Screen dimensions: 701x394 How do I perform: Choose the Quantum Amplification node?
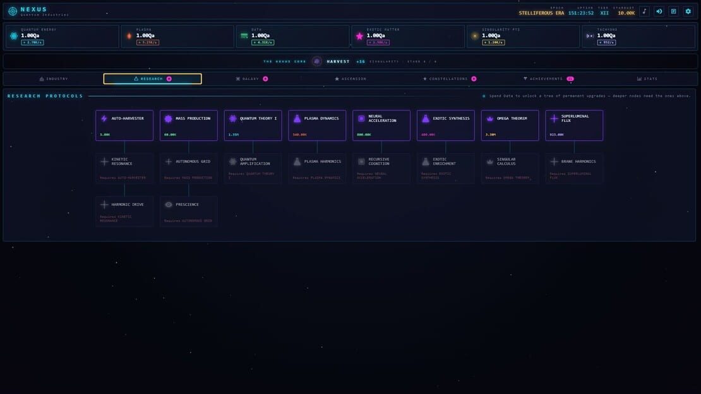253,169
